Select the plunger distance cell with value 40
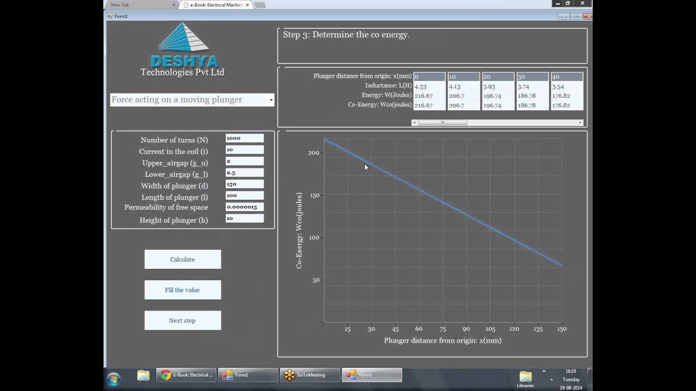The image size is (696, 391). (x=567, y=77)
